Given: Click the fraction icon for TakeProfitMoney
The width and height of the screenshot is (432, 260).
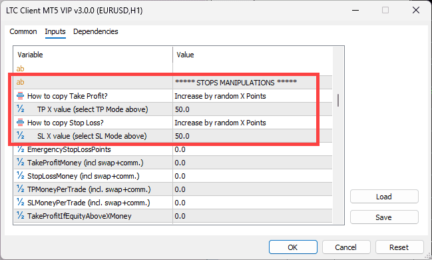Looking at the screenshot, I should [x=21, y=162].
